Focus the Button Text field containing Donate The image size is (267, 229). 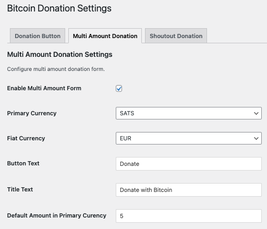pyautogui.click(x=189, y=164)
